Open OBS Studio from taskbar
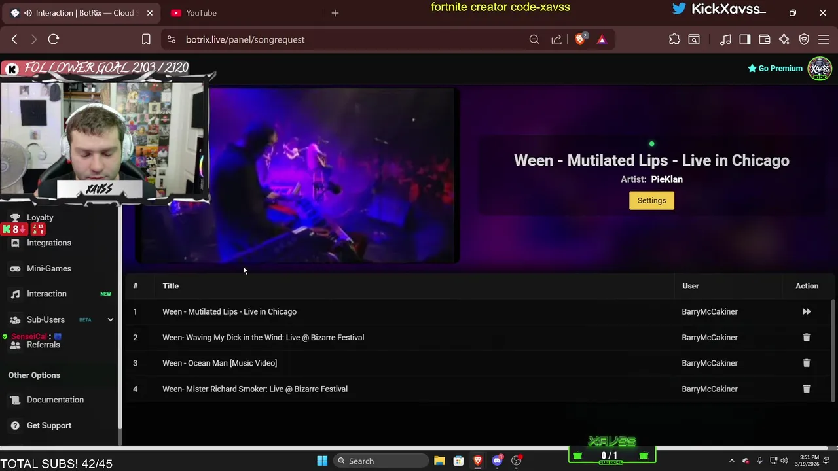 click(517, 461)
